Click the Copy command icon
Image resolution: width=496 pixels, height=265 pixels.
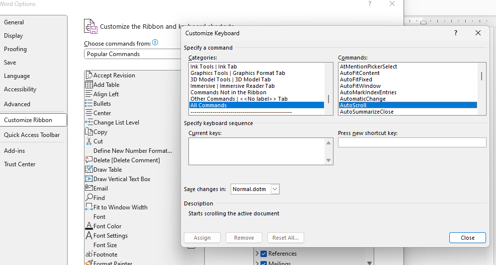[x=89, y=132]
